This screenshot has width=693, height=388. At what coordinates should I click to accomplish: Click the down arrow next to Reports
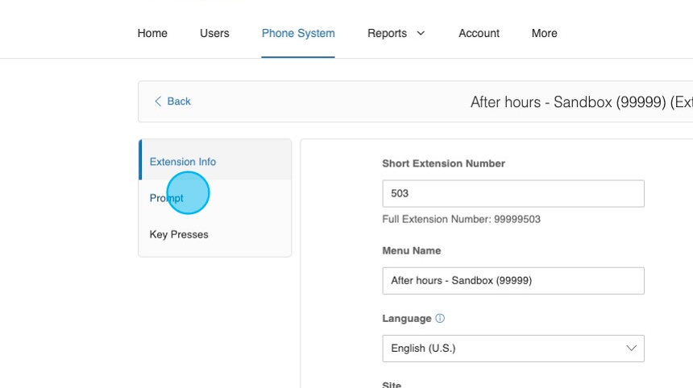coord(421,33)
